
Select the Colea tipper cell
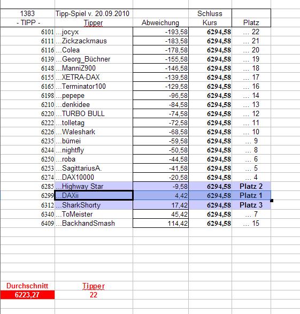[x=94, y=50]
